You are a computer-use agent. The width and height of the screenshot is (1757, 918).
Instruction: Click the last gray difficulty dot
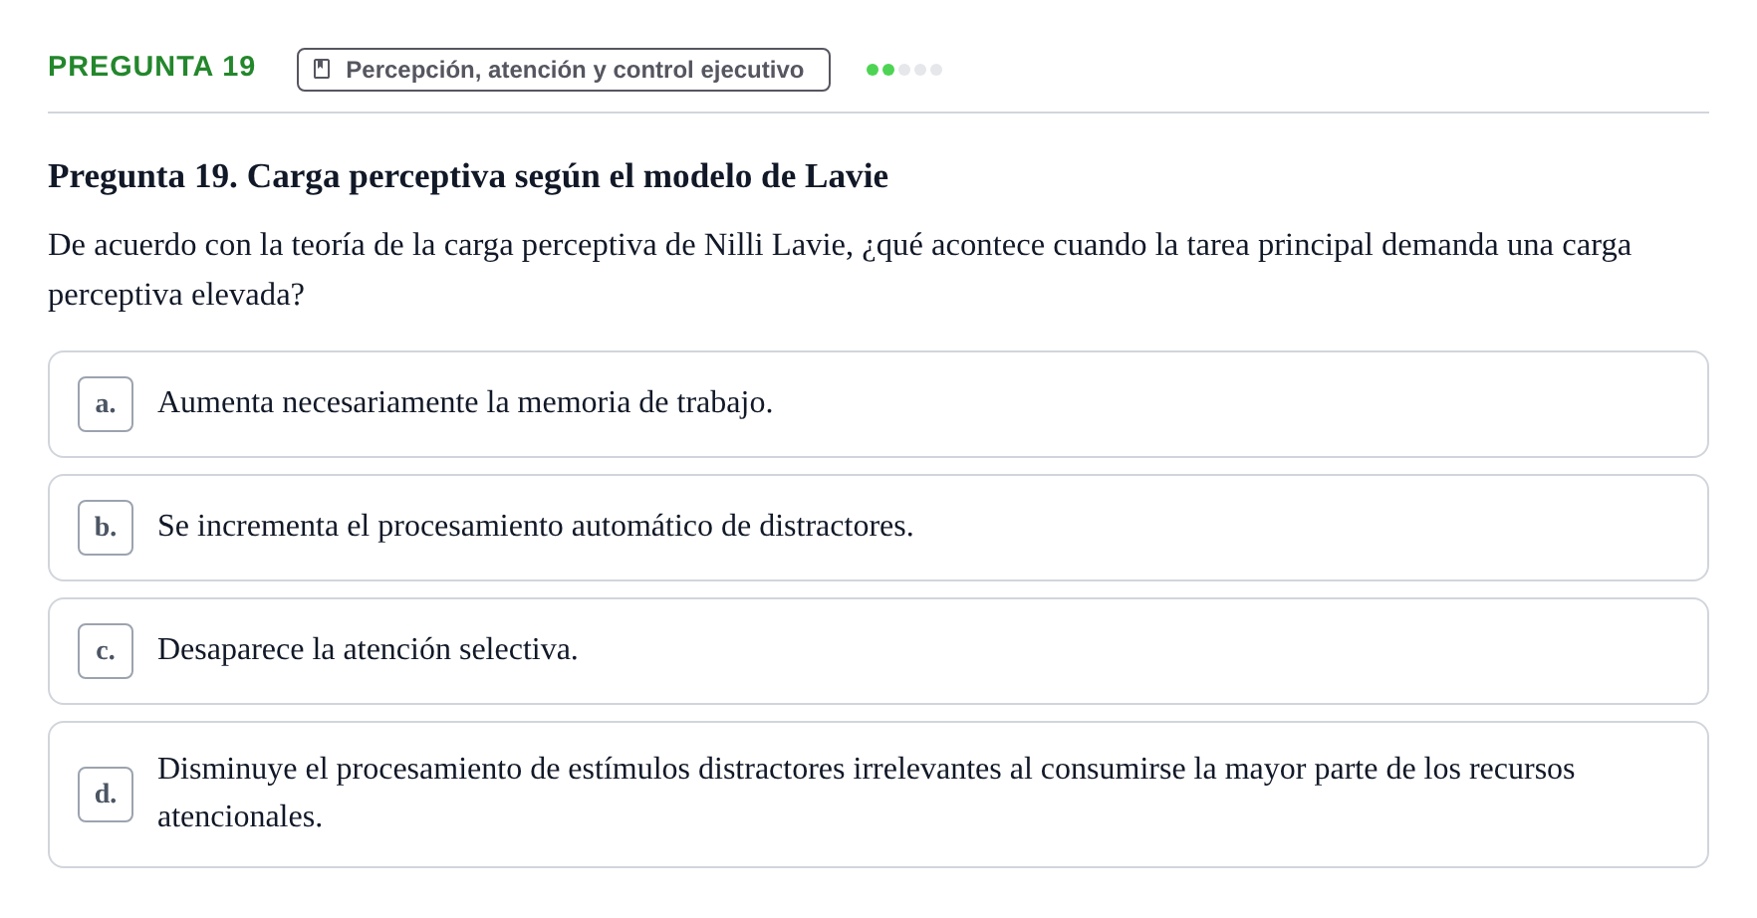click(936, 70)
